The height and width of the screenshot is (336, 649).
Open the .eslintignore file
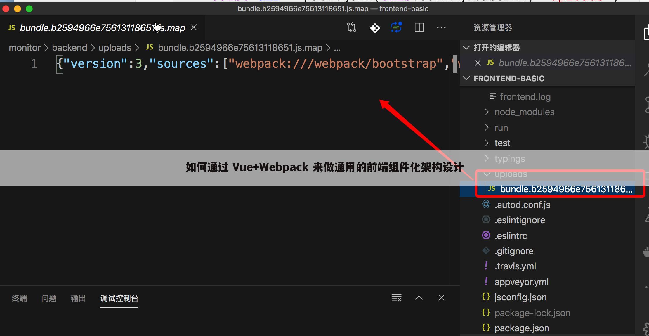[x=520, y=220]
